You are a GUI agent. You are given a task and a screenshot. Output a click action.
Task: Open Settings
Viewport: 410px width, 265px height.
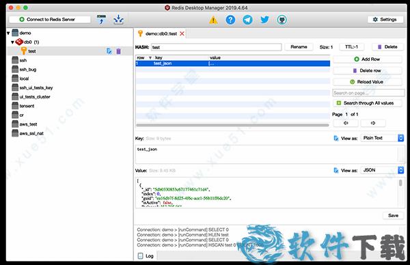(x=385, y=19)
